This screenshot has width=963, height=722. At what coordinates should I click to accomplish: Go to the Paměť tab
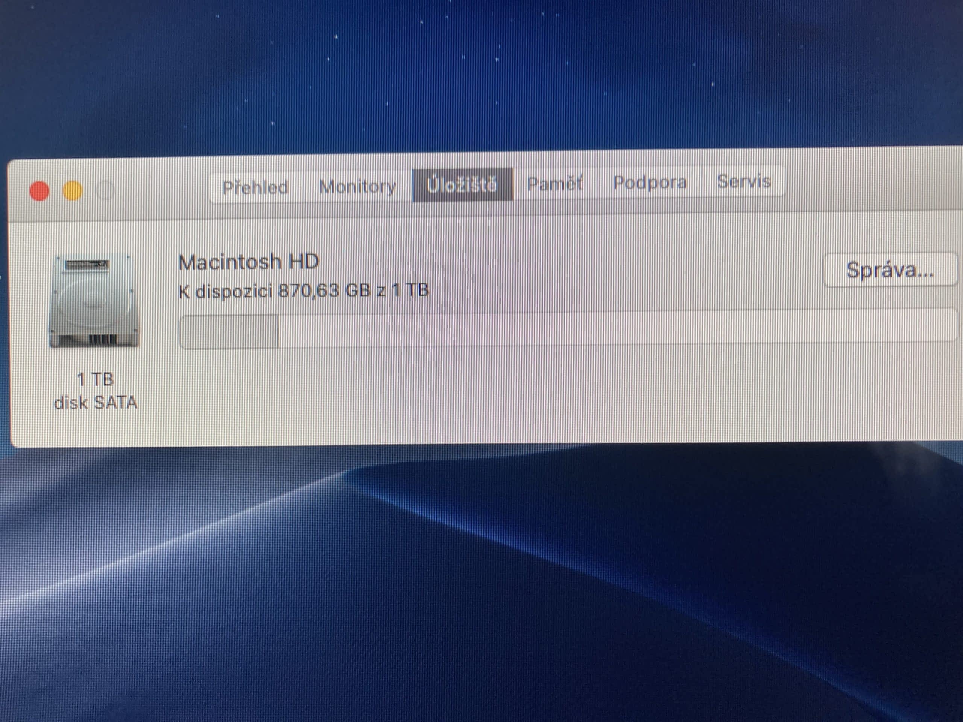[554, 184]
